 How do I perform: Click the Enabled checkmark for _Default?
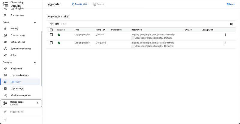click(x=59, y=35)
